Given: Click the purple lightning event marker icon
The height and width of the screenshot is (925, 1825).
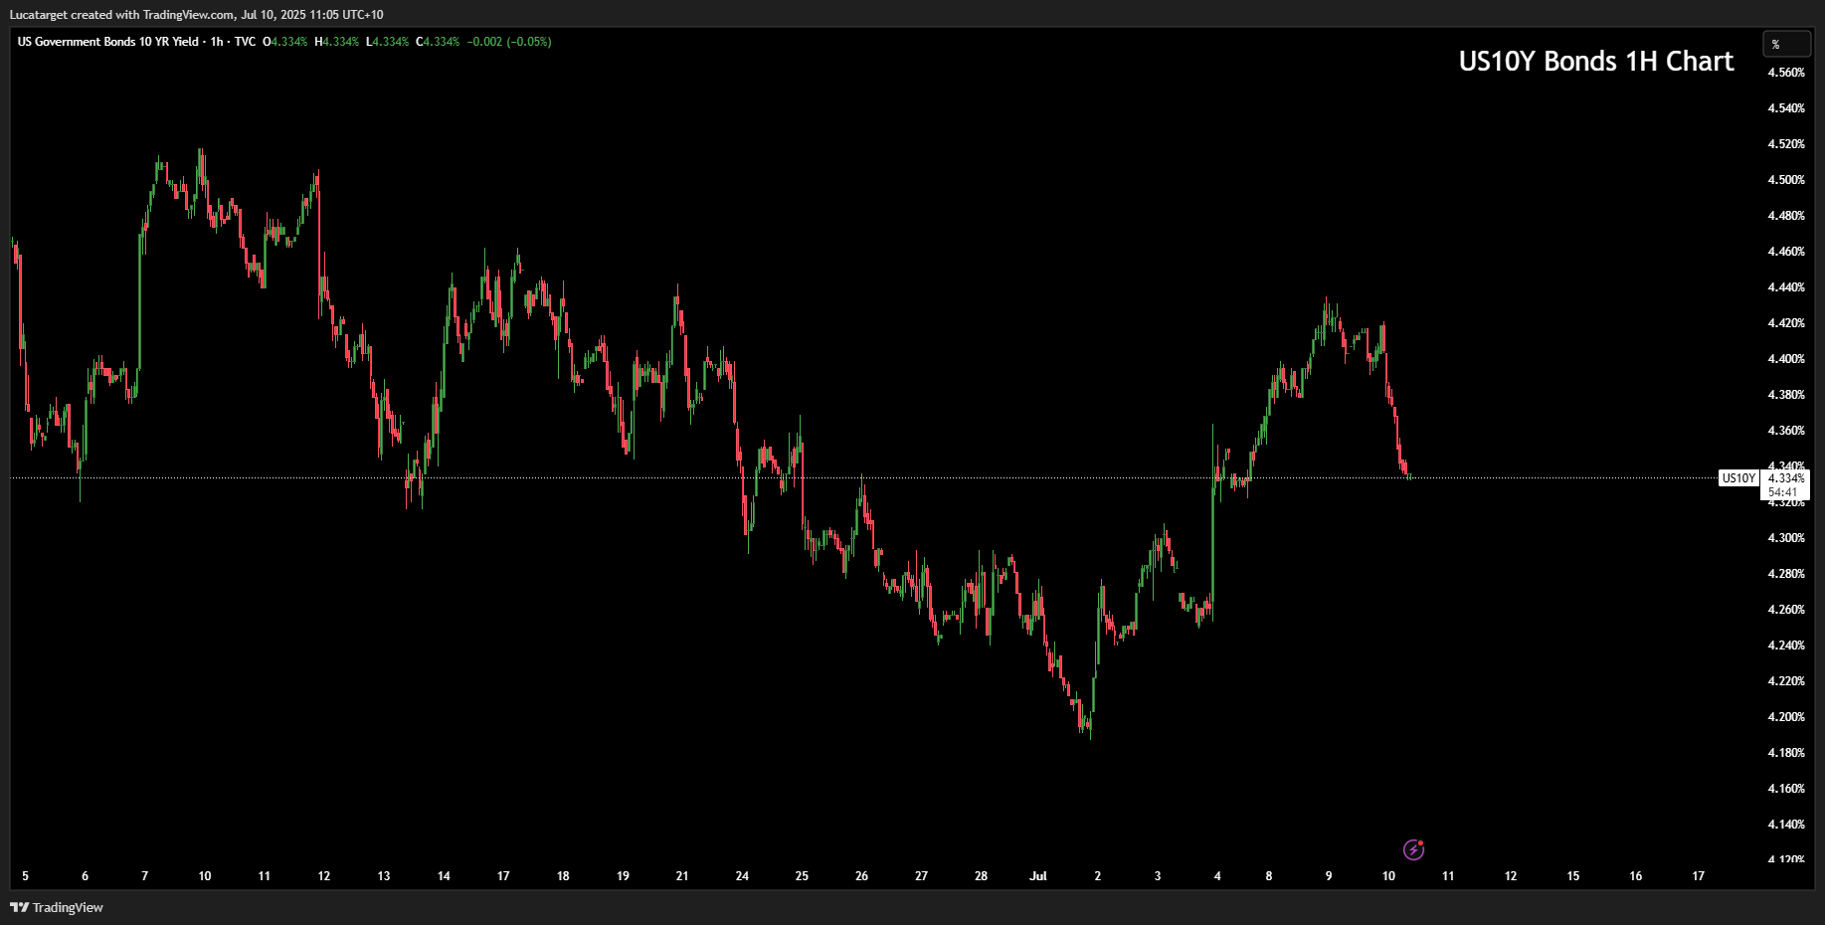Looking at the screenshot, I should click(1413, 849).
